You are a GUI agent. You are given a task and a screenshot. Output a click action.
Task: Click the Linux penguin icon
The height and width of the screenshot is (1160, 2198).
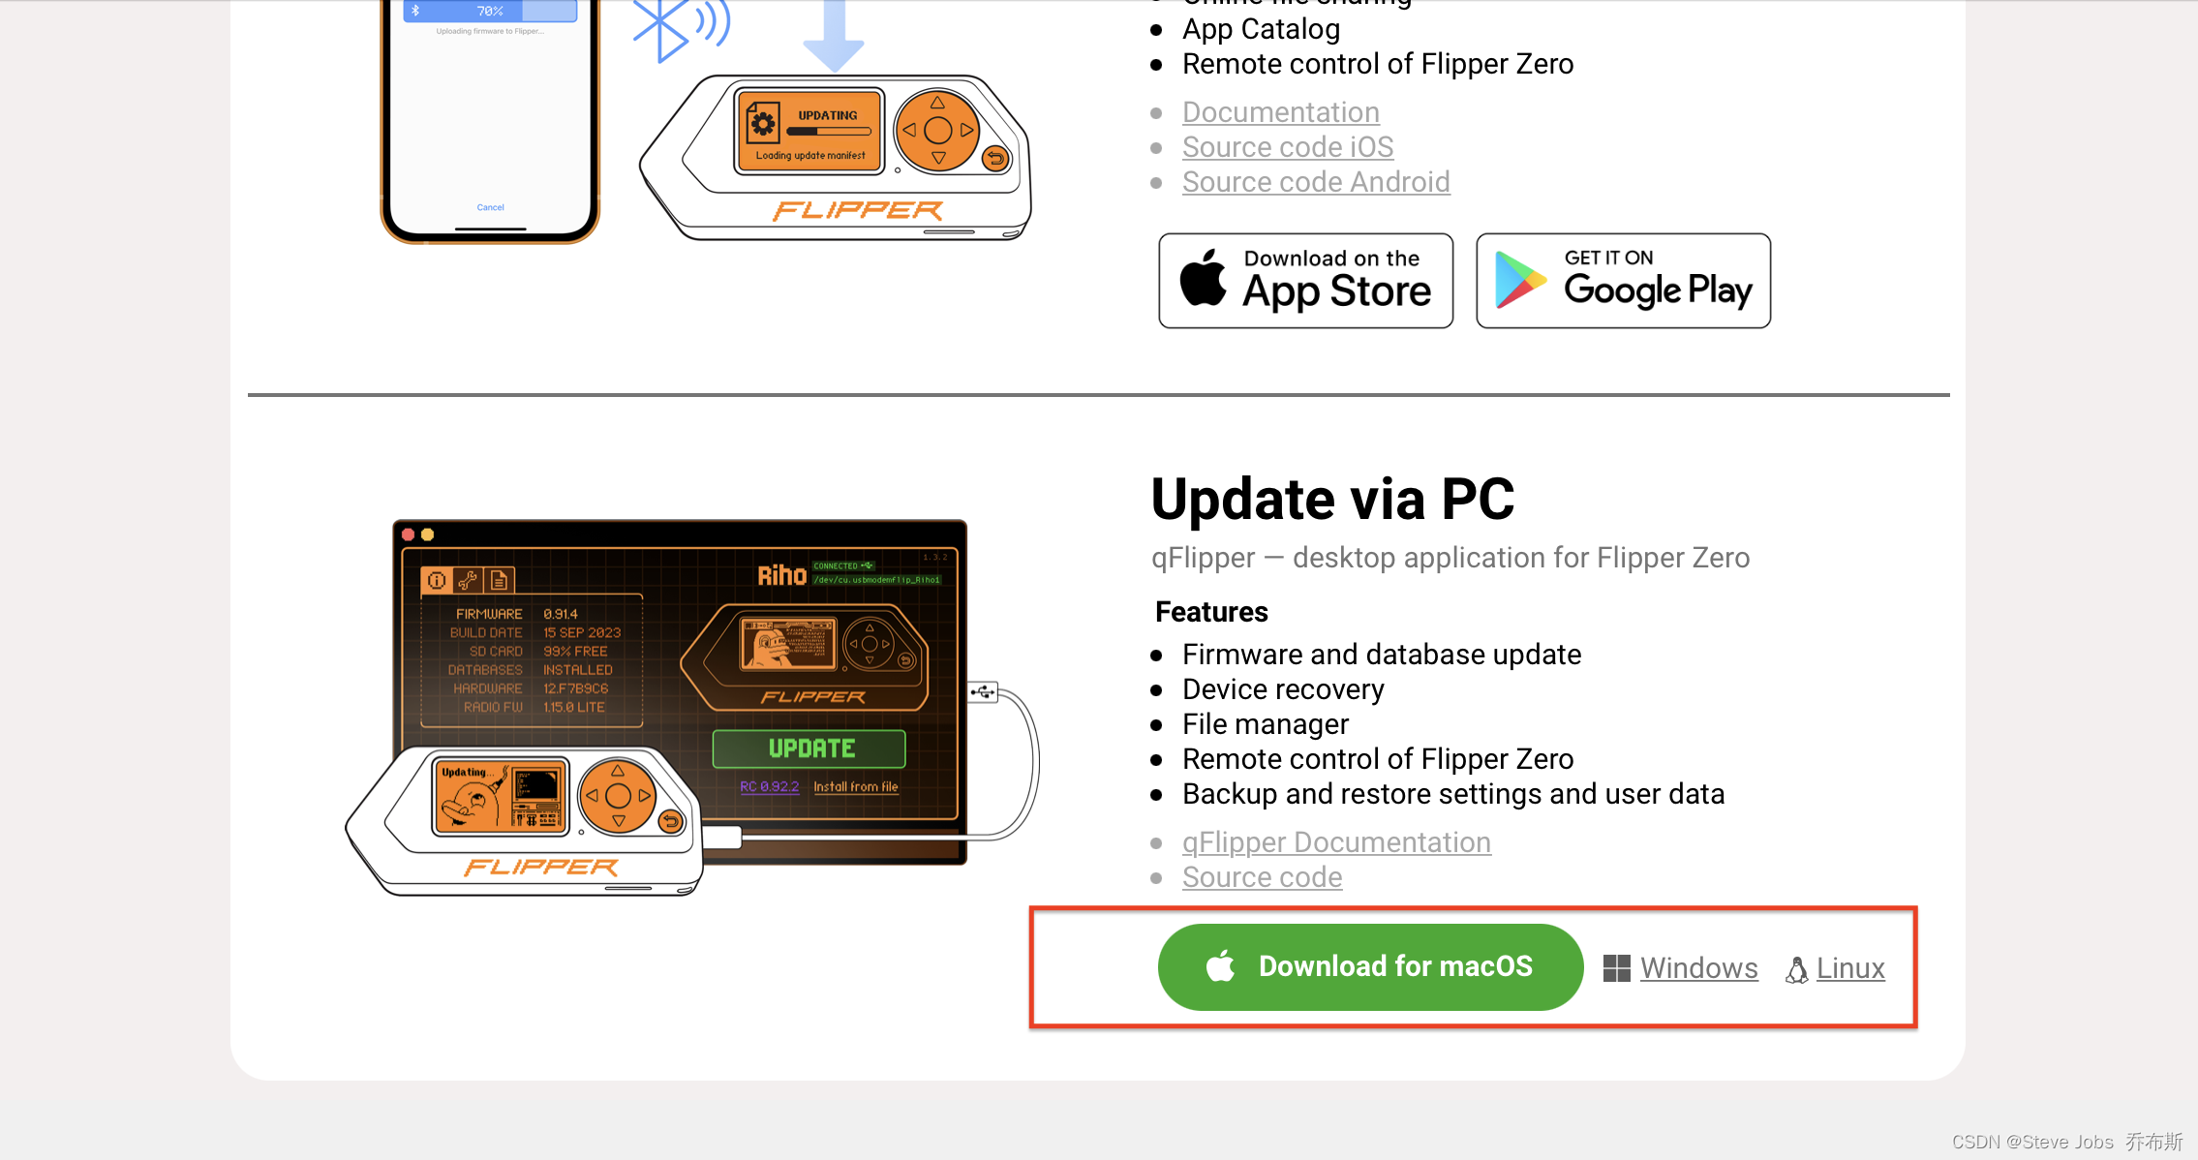(x=1797, y=969)
